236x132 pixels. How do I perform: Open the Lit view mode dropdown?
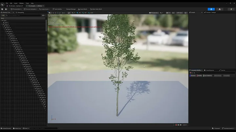tap(168, 13)
